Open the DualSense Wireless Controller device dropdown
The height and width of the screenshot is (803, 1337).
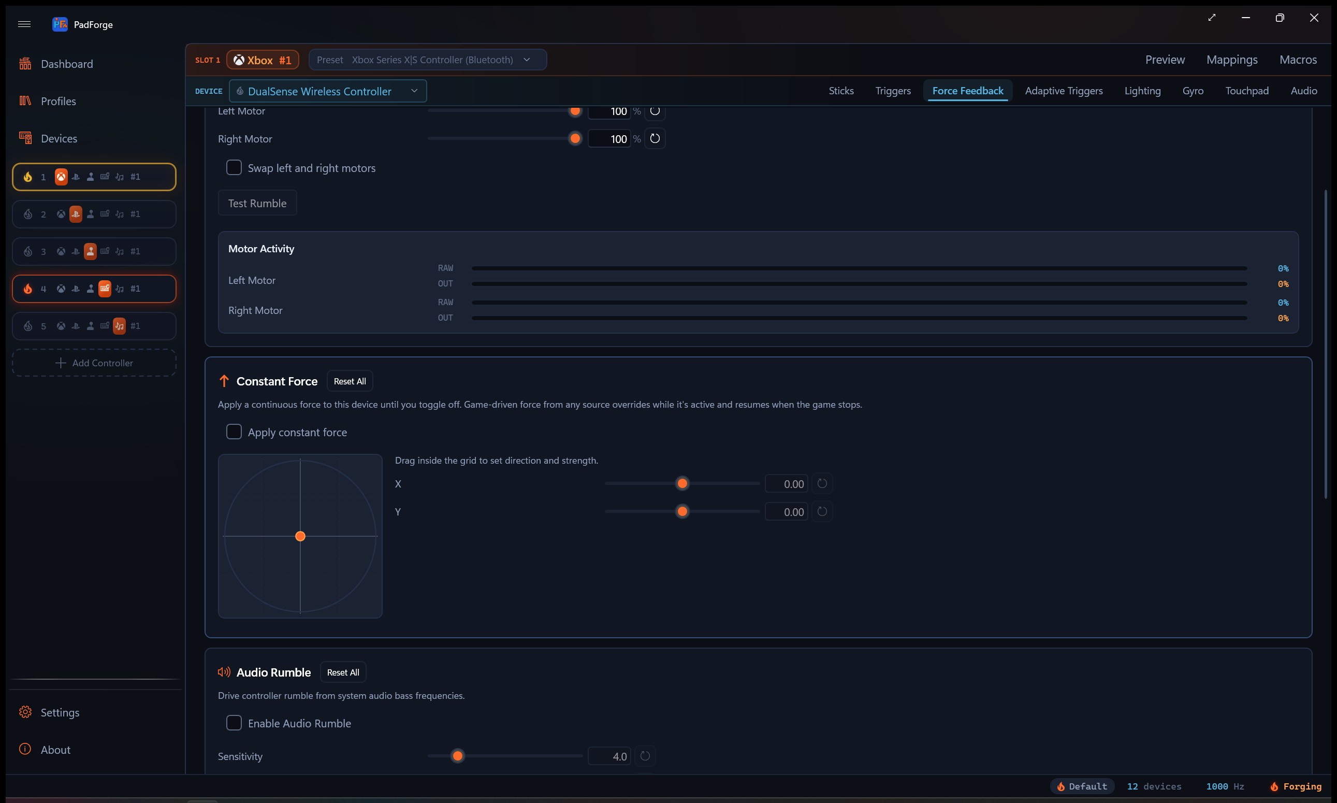point(328,91)
